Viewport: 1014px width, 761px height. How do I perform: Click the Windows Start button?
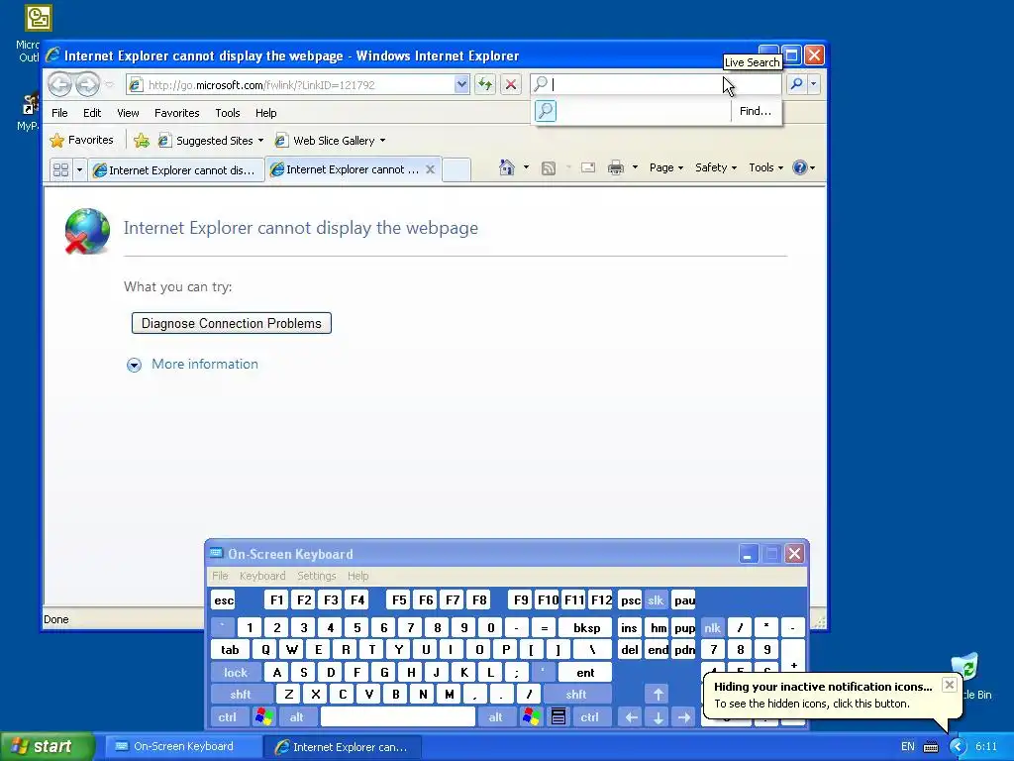click(48, 746)
